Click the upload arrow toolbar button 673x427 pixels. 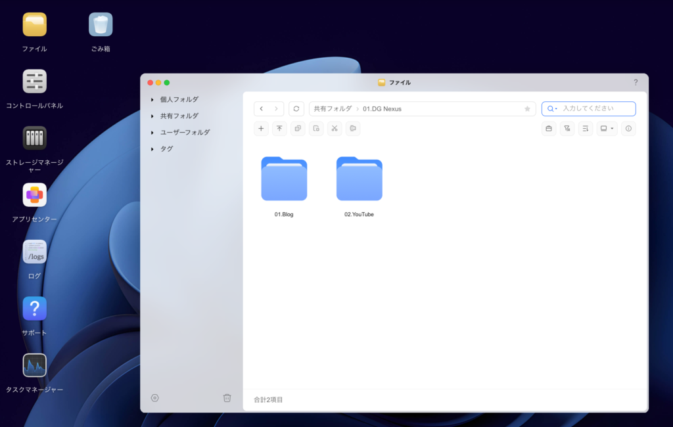pos(279,128)
